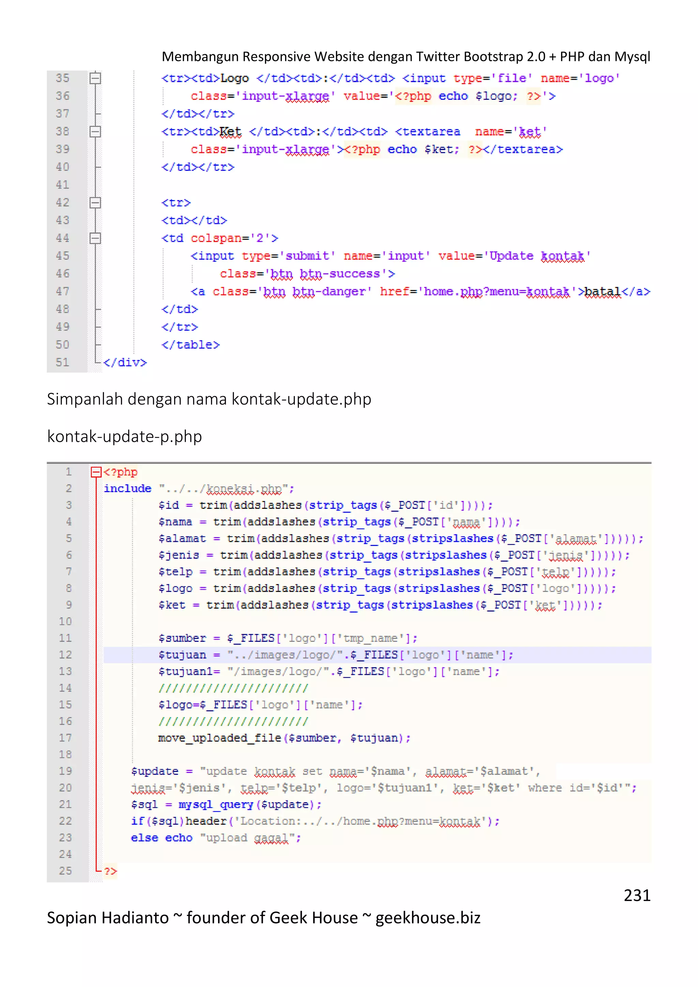
Task: Click the if($sql)header('Location line
Action: point(315,821)
